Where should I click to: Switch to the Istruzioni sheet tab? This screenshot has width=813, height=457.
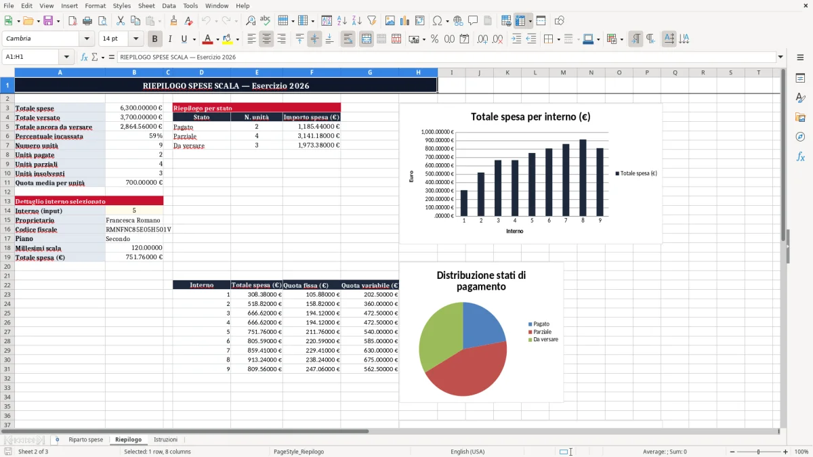165,440
